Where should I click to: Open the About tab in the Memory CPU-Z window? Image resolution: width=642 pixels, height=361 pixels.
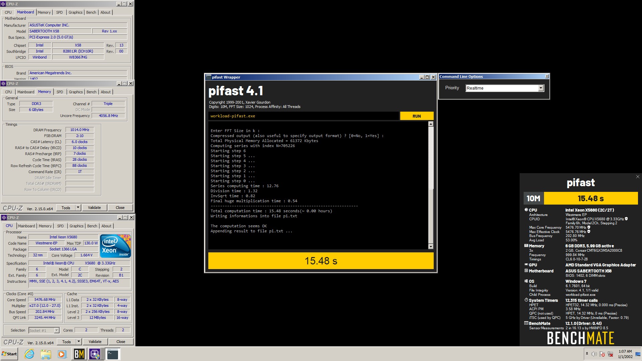[x=106, y=92]
